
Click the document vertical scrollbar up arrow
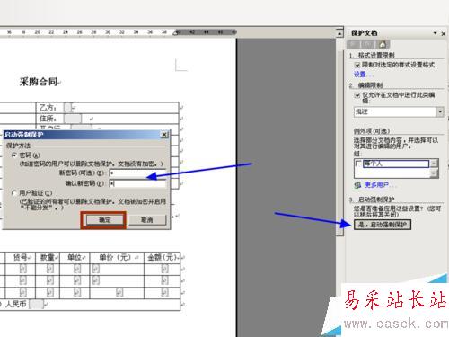tap(339, 33)
